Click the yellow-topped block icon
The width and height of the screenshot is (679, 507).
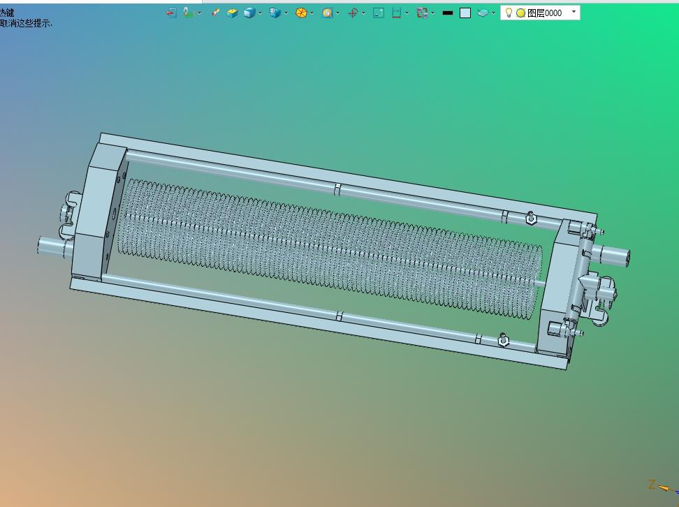233,13
